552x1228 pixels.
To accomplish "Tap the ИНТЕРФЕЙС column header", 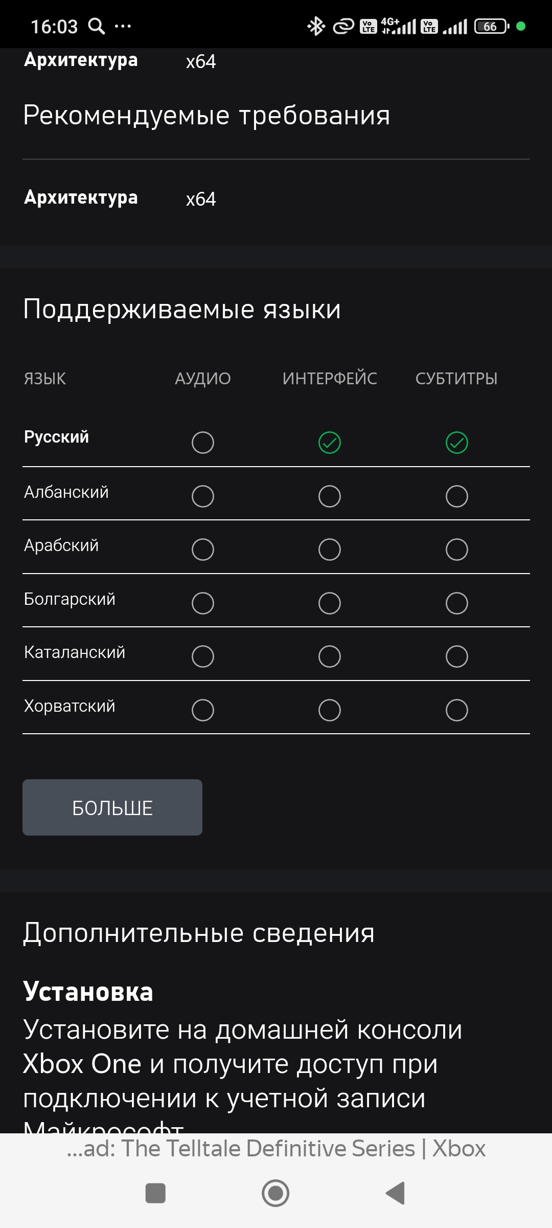I will [x=330, y=379].
